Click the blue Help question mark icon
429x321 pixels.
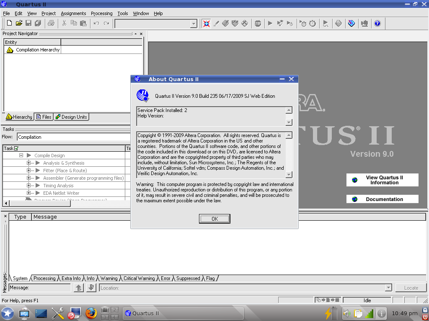pyautogui.click(x=377, y=23)
